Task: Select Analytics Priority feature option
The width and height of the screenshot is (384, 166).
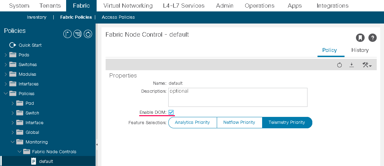Action: 192,122
